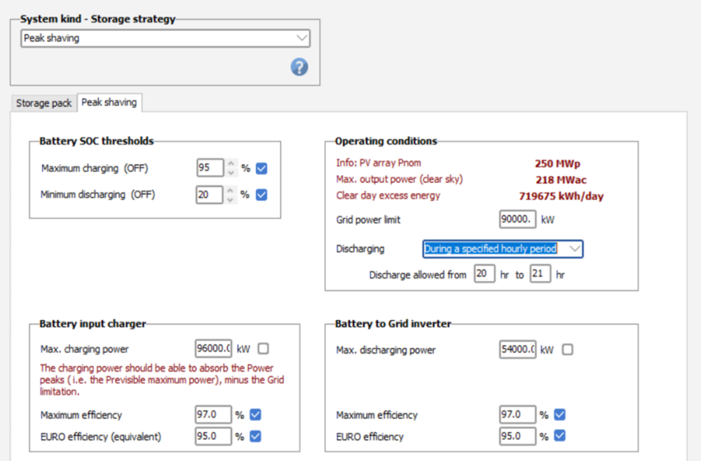The width and height of the screenshot is (701, 461).
Task: Click the Max. discharging power field
Action: click(x=517, y=349)
